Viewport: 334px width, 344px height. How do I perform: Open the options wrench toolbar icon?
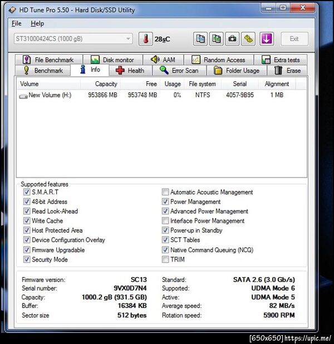click(x=248, y=39)
